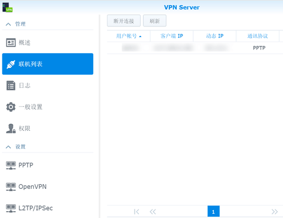The height and width of the screenshot is (218, 283).
Task: Select the OpenVPN network icon
Action: coord(11,187)
